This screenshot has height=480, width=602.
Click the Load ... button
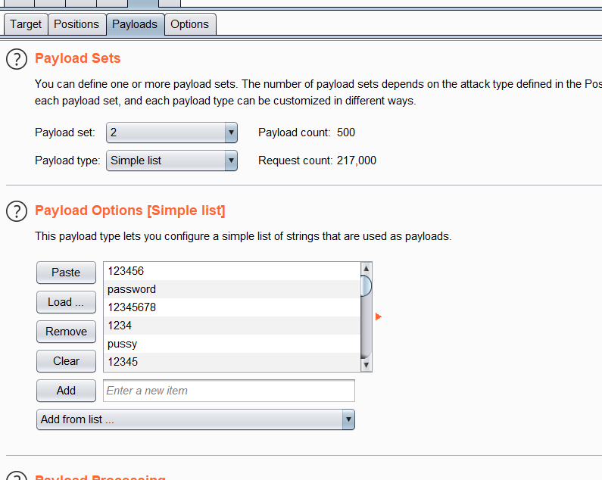click(x=66, y=302)
